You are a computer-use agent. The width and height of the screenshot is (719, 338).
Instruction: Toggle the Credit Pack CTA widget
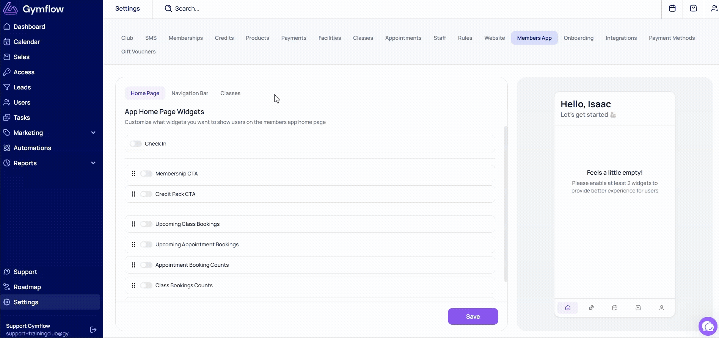click(146, 194)
